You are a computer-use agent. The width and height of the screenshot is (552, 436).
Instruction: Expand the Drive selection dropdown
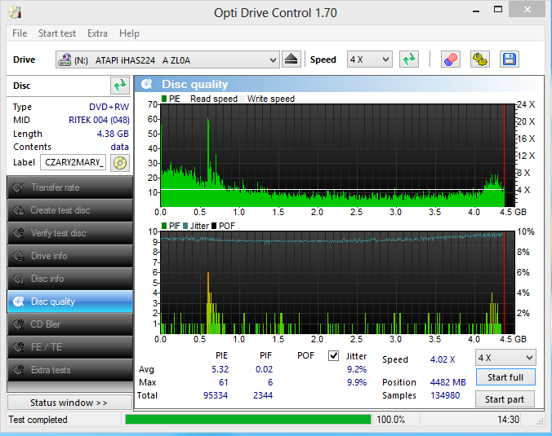[273, 59]
